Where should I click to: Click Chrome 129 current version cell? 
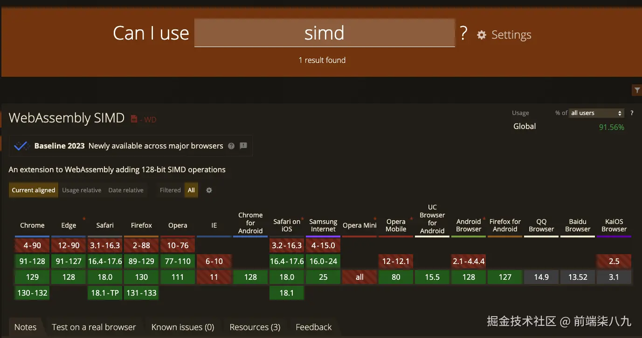[32, 277]
